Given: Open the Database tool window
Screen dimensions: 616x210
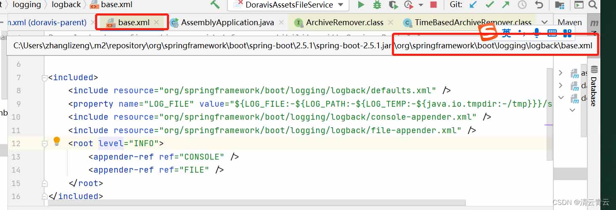Looking at the screenshot, I should coord(594,86).
